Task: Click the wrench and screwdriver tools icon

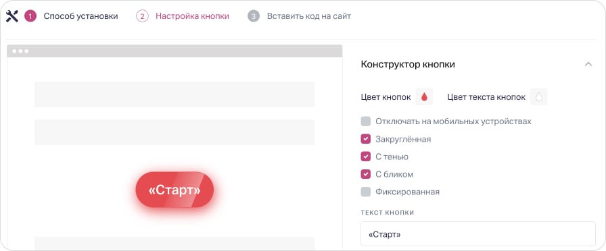Action: (12, 16)
